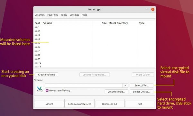Click the VeraCrypt logo icon
This screenshot has height=116, width=193.
(40, 89)
